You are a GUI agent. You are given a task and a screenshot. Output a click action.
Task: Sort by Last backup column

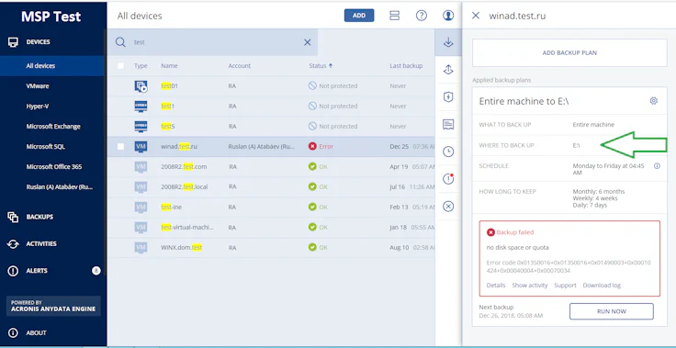click(406, 66)
